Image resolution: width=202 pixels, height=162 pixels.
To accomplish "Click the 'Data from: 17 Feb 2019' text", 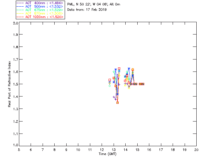I will point(87,9).
